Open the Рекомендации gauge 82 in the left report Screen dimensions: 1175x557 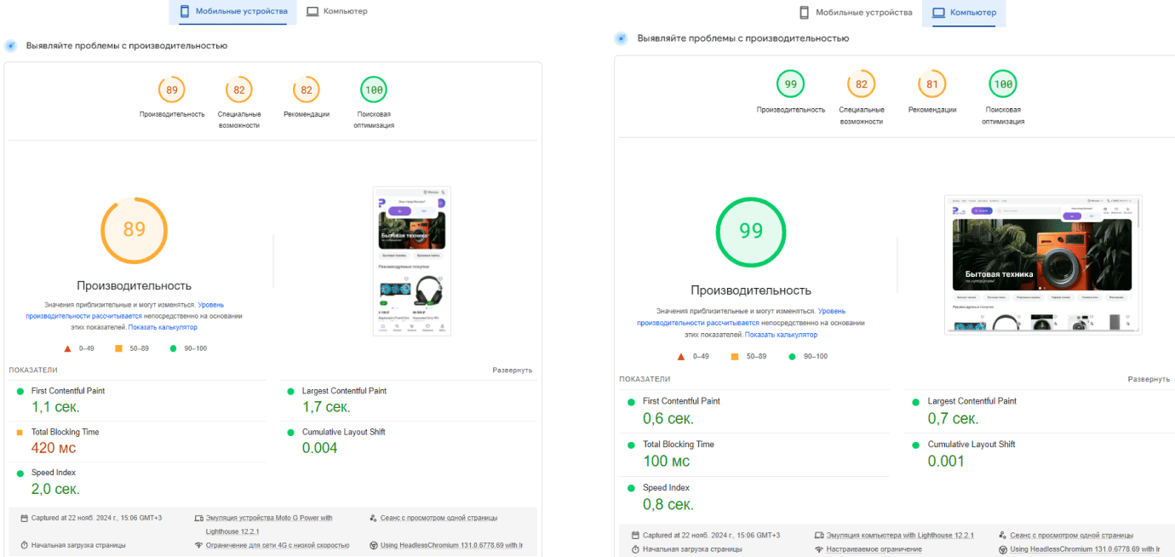[x=307, y=90]
